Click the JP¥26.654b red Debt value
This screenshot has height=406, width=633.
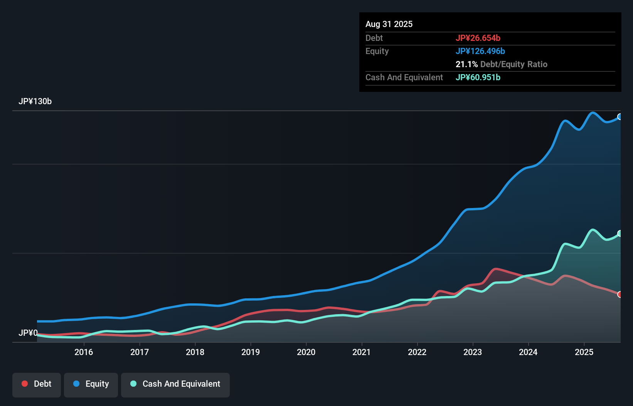point(478,38)
